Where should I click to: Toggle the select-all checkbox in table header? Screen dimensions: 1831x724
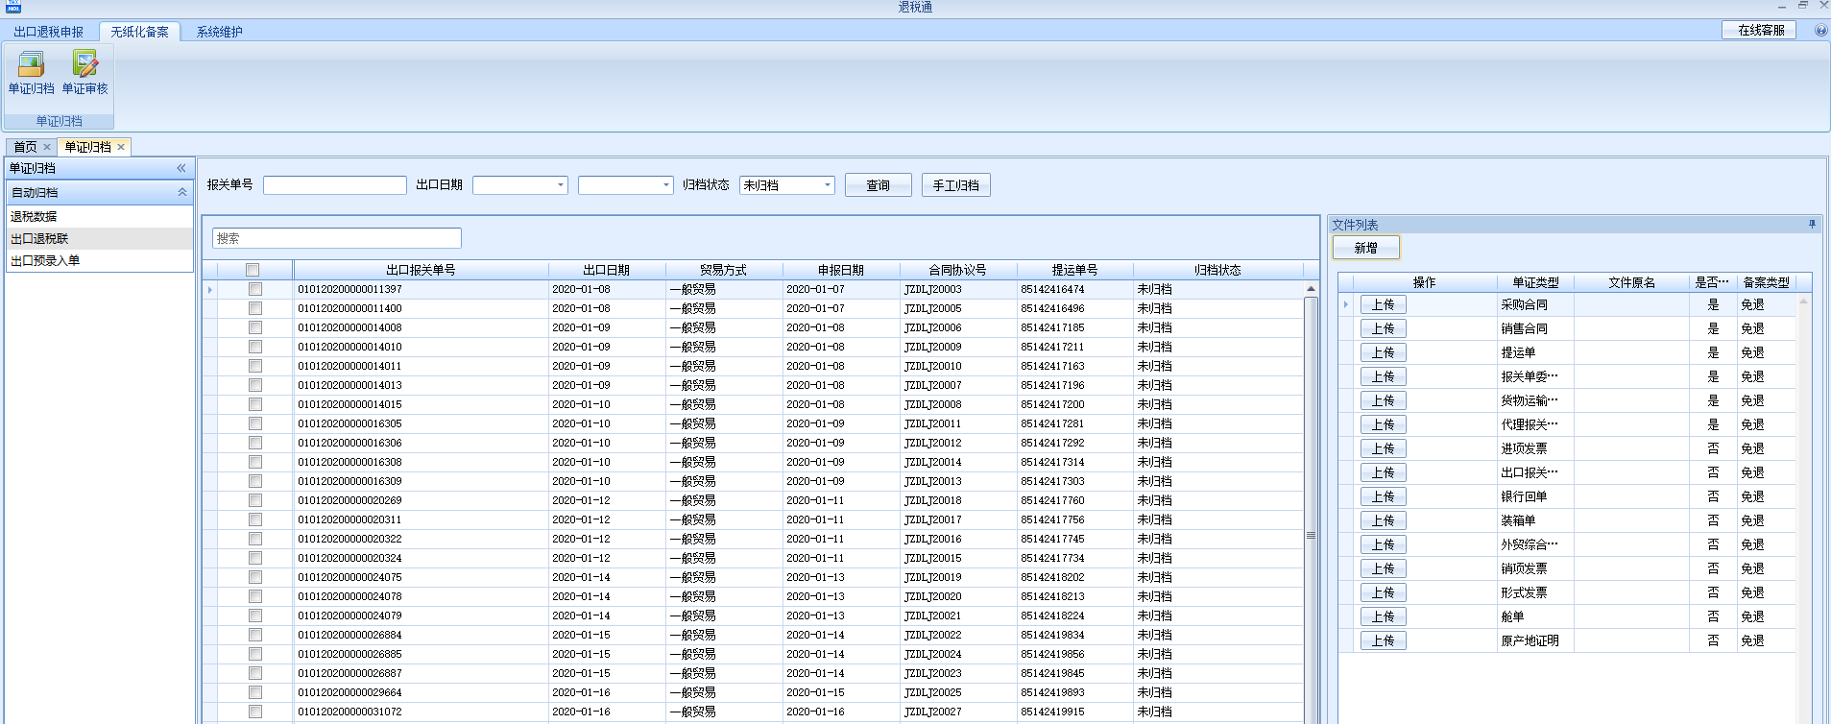(x=253, y=270)
